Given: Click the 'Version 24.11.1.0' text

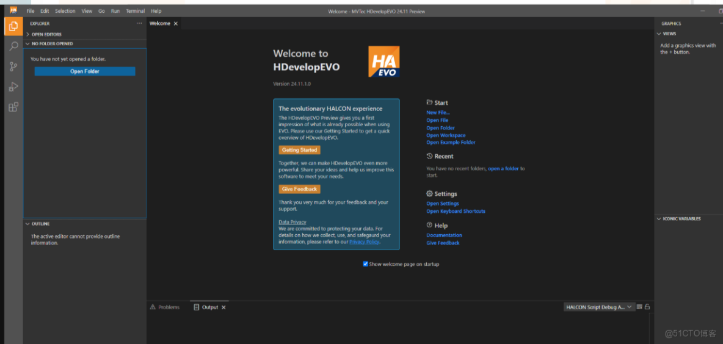Looking at the screenshot, I should tap(292, 84).
